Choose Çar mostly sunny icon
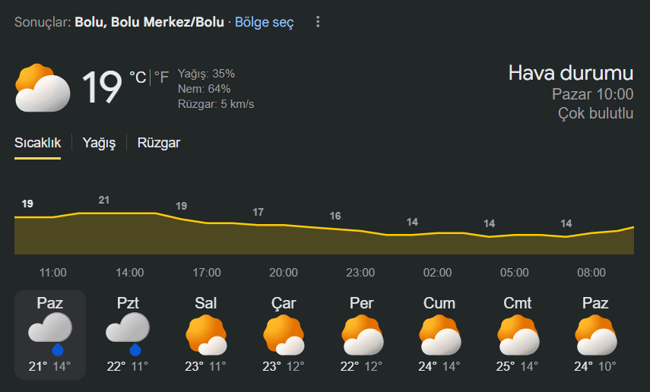This screenshot has height=392, width=650. (x=284, y=335)
